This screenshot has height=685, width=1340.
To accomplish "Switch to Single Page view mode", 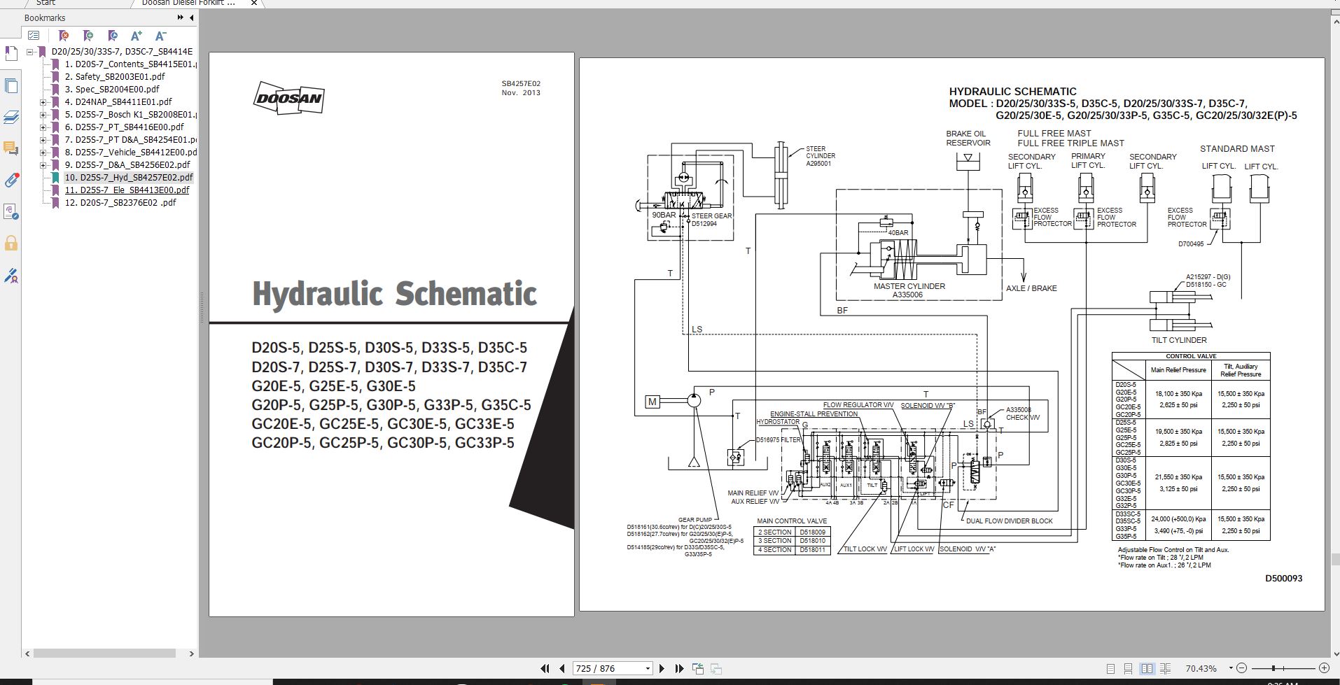I will (x=1110, y=668).
